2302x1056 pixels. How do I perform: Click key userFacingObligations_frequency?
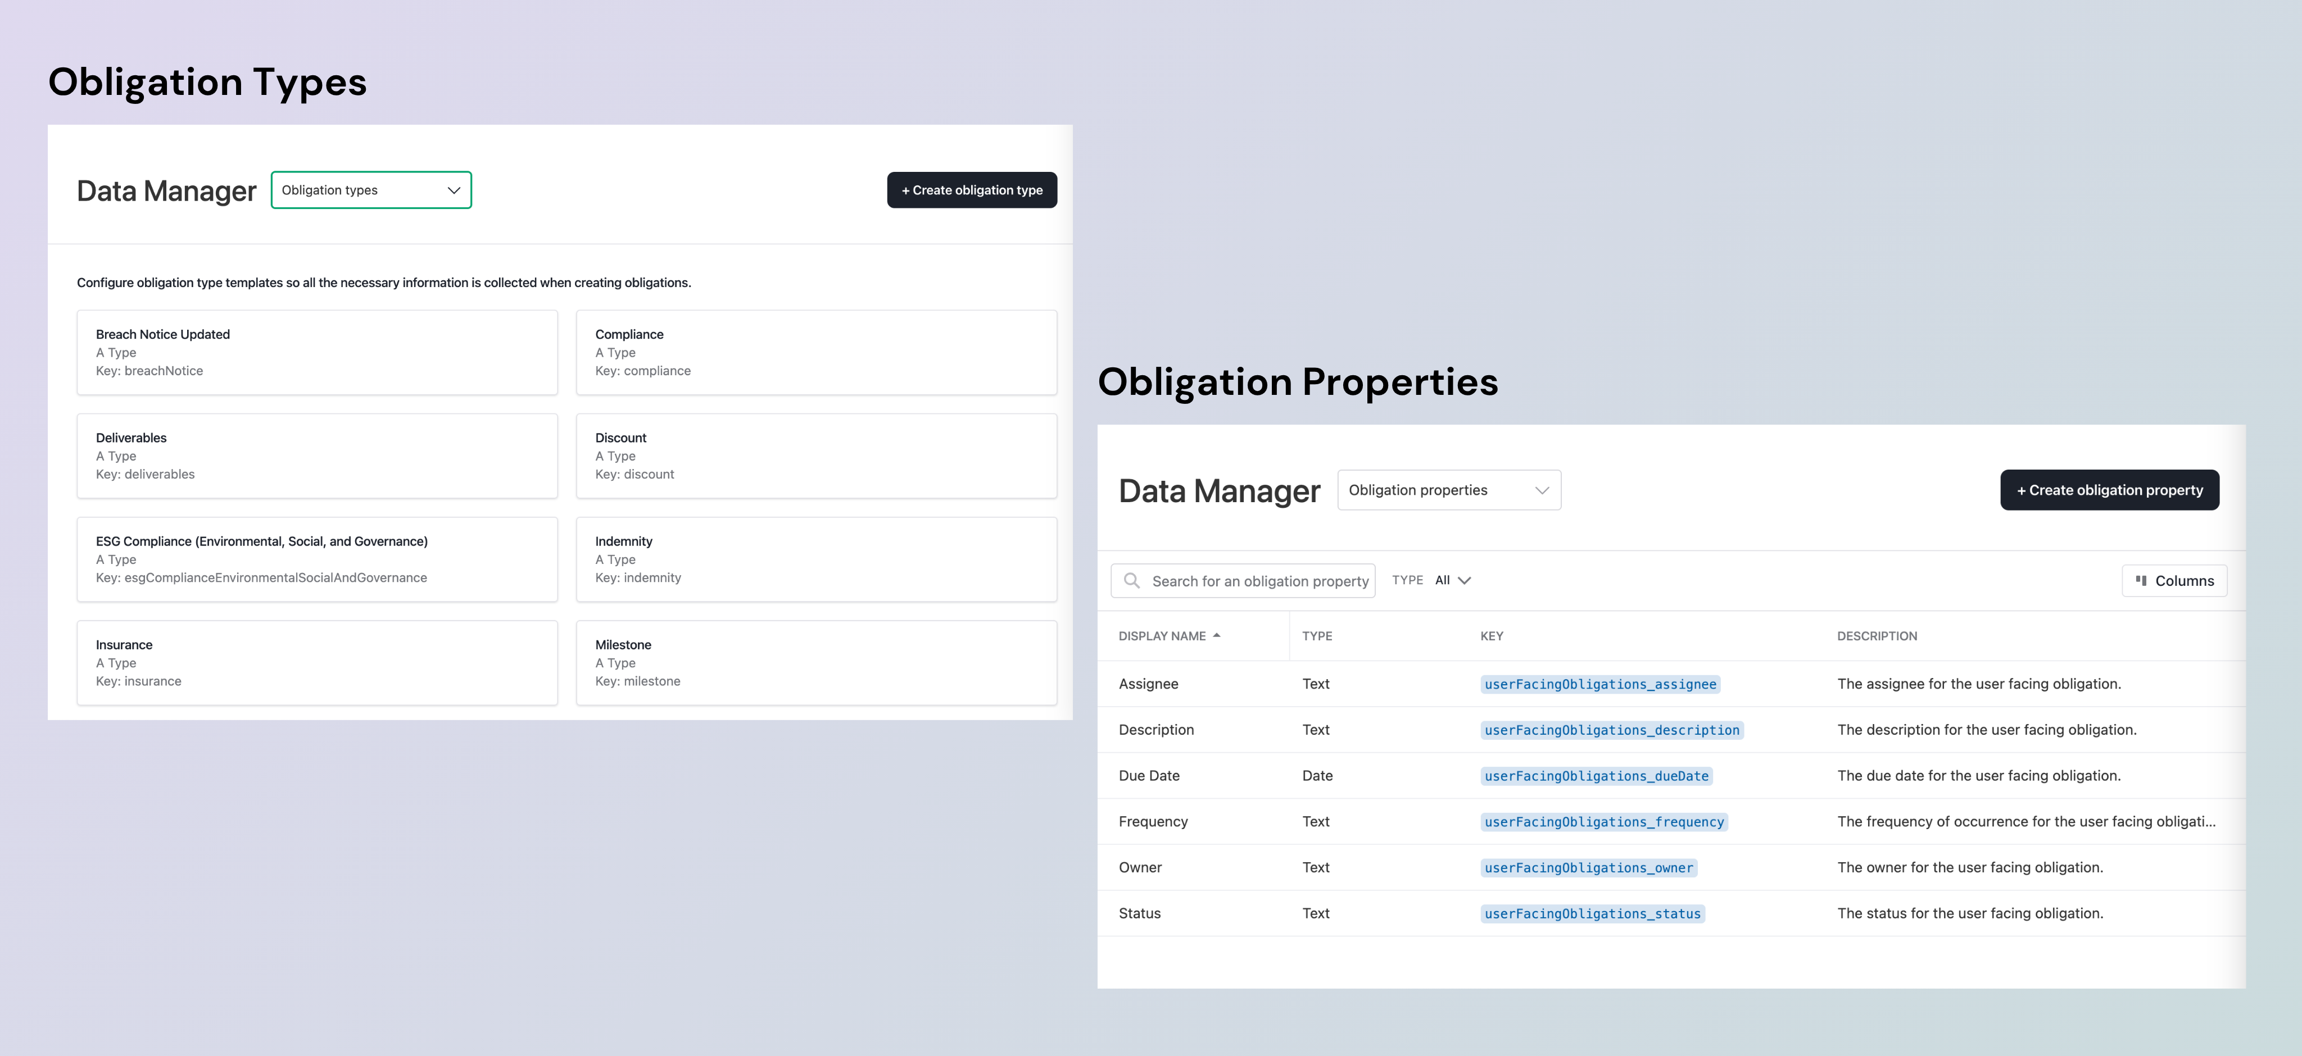(1604, 822)
